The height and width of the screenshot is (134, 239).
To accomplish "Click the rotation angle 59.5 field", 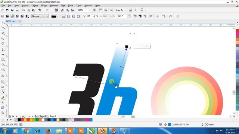I will pos(122,16).
